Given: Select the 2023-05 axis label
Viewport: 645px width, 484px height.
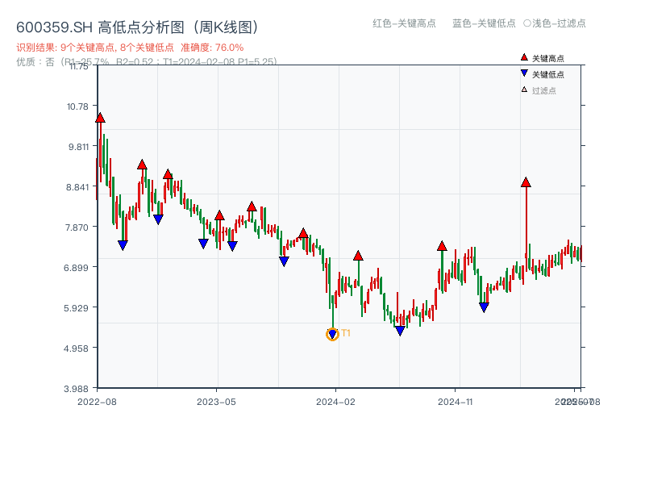Looking at the screenshot, I should (216, 400).
